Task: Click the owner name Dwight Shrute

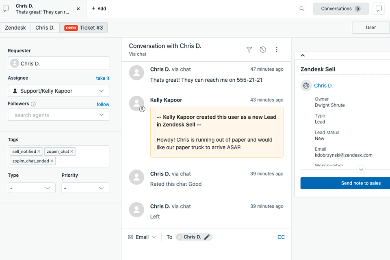Action: tap(329, 105)
